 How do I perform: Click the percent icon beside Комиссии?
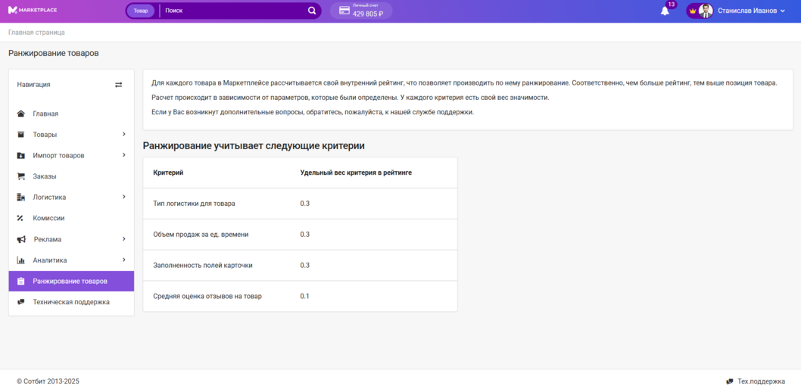click(x=20, y=218)
